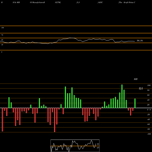152x152 pixels.
Task: Click MR axis label 80
Action: (148, 90)
